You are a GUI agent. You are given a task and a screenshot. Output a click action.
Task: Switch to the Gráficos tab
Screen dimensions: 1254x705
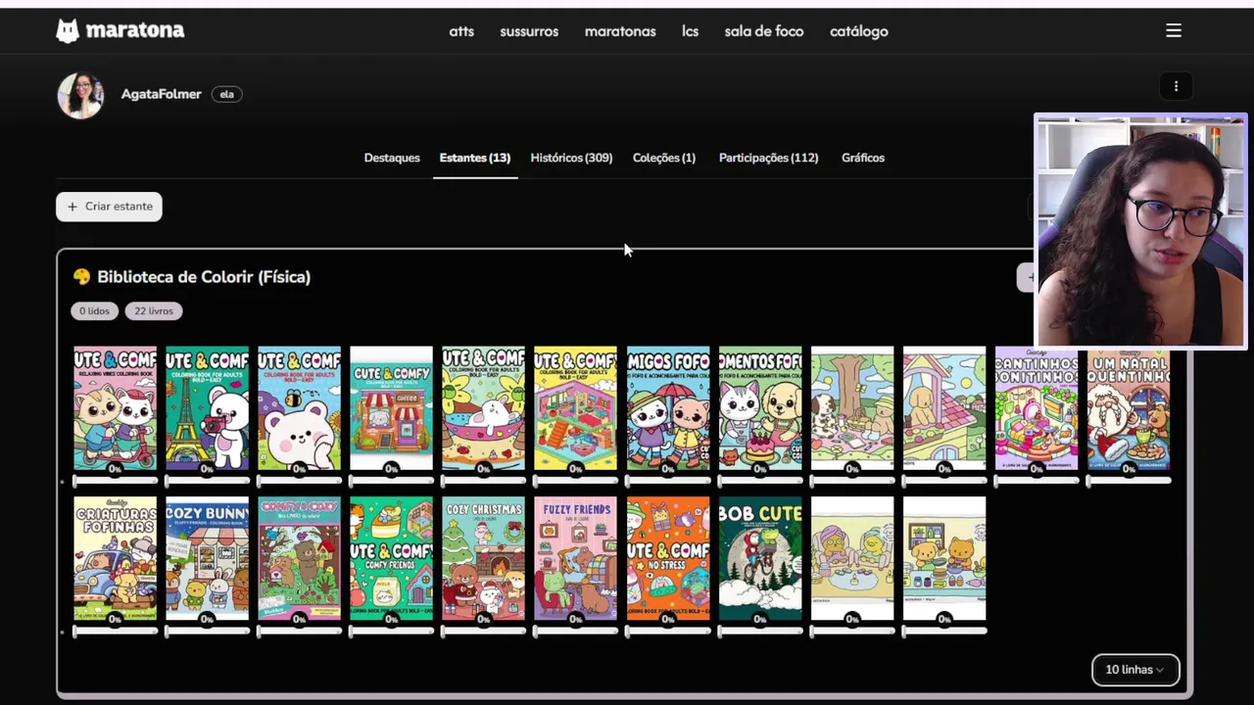click(x=863, y=158)
